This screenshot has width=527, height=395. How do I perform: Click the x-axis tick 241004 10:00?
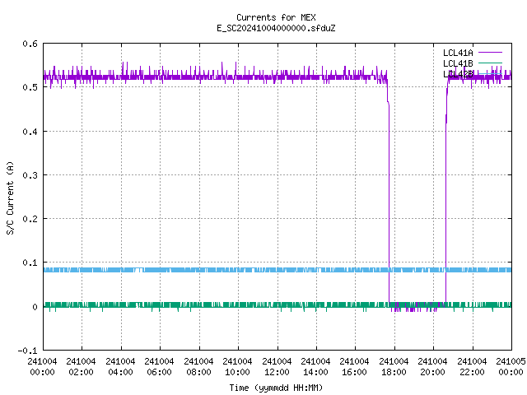[237, 367]
